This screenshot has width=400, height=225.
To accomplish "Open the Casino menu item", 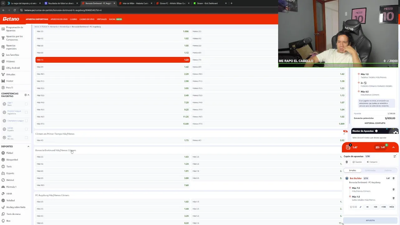I will pos(73,19).
